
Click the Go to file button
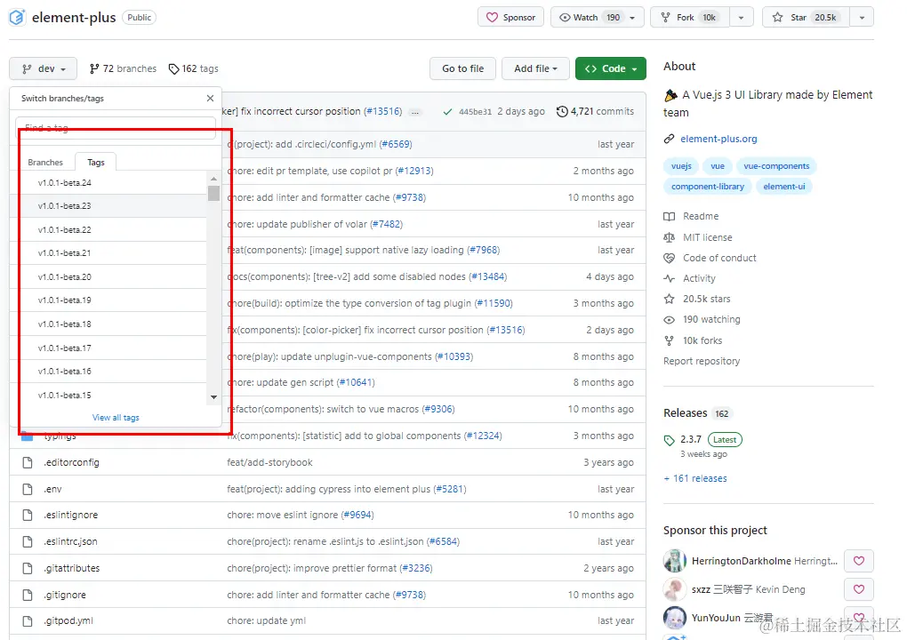pos(462,68)
